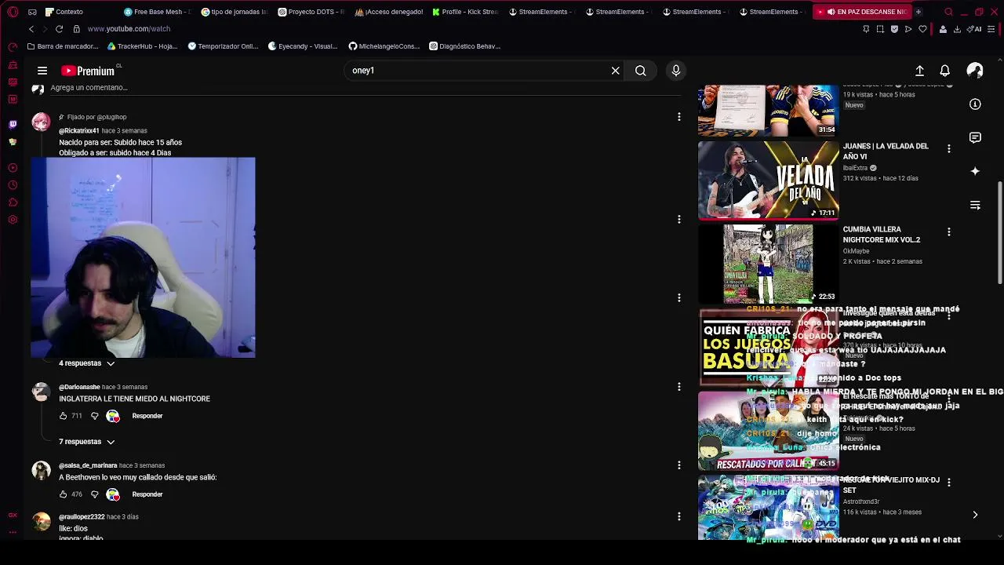Open the Opera GX main menu logo
1004x565 pixels.
click(13, 12)
